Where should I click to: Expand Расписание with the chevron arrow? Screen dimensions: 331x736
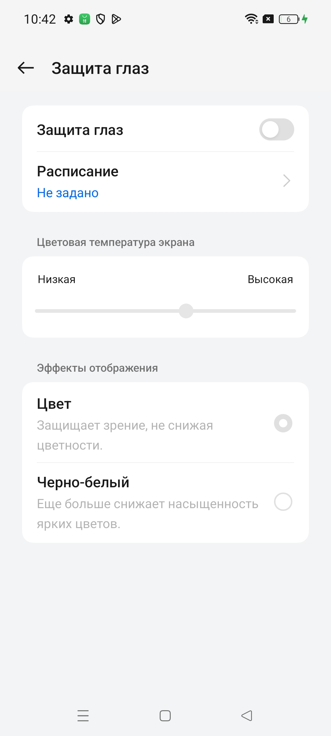point(287,181)
